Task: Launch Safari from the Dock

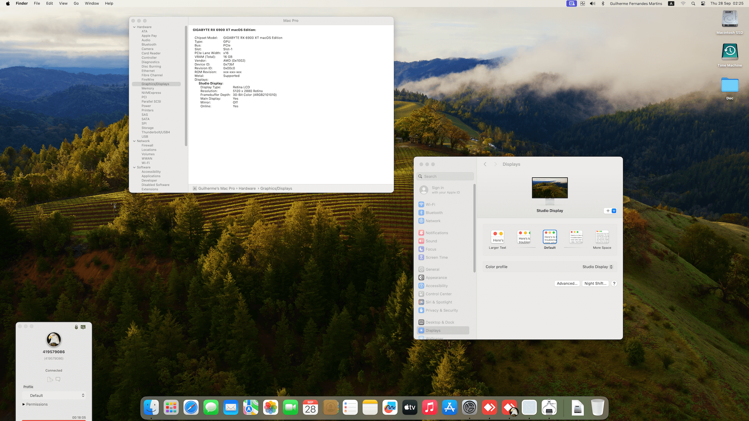Action: [x=191, y=408]
